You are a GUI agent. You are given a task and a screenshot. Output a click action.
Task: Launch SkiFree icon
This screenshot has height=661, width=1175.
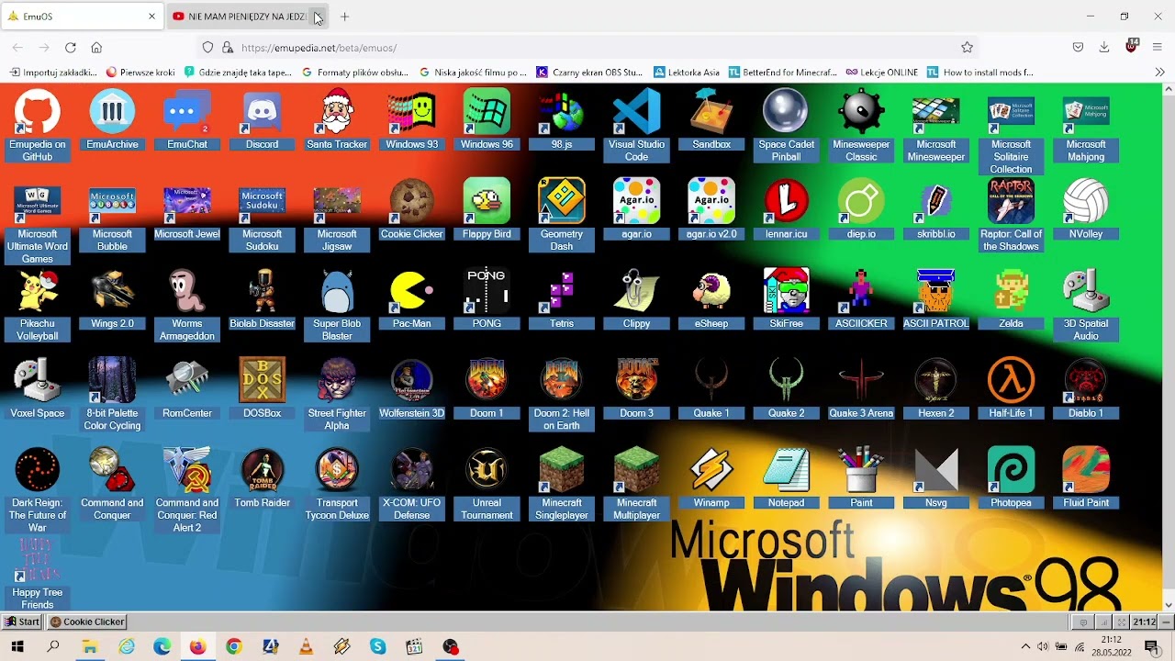(x=786, y=299)
